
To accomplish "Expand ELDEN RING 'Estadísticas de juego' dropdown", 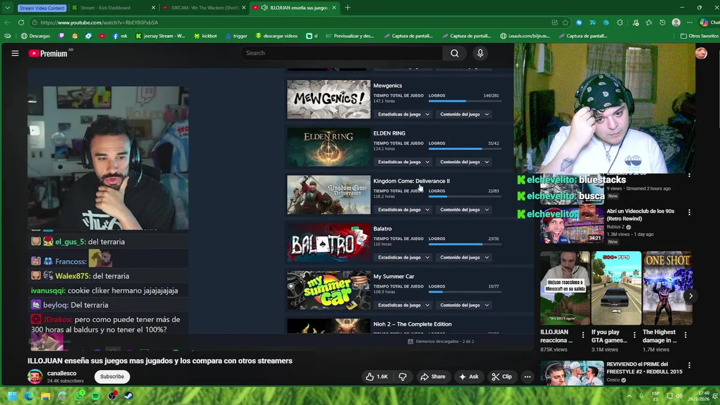I will (403, 162).
